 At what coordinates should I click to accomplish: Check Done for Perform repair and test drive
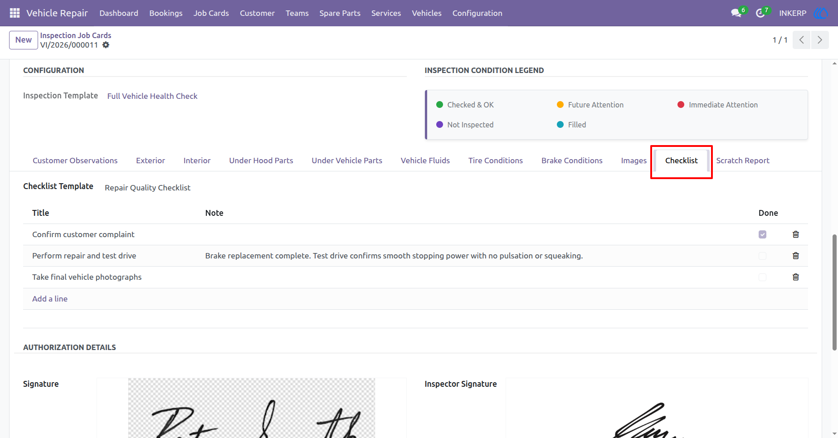coord(763,256)
